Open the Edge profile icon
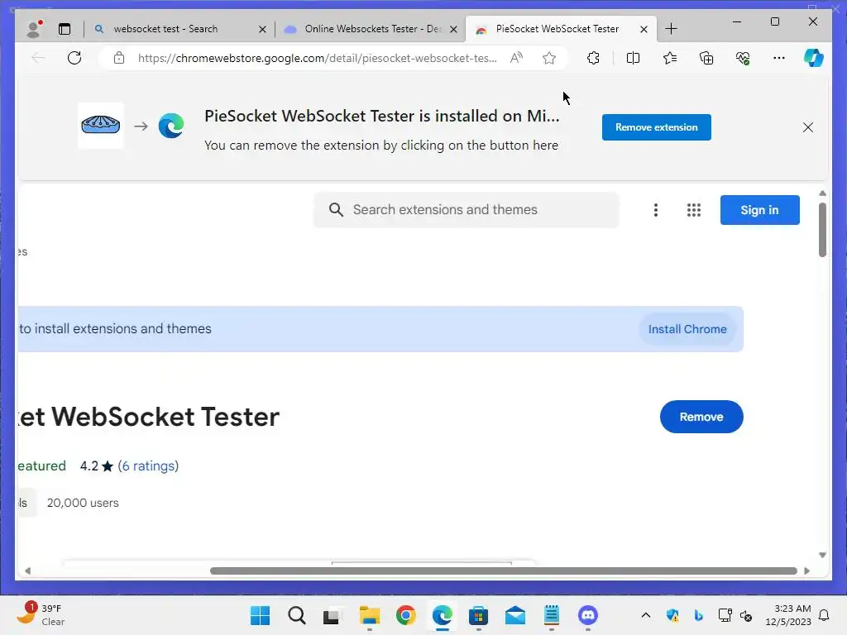847x635 pixels. pyautogui.click(x=34, y=29)
